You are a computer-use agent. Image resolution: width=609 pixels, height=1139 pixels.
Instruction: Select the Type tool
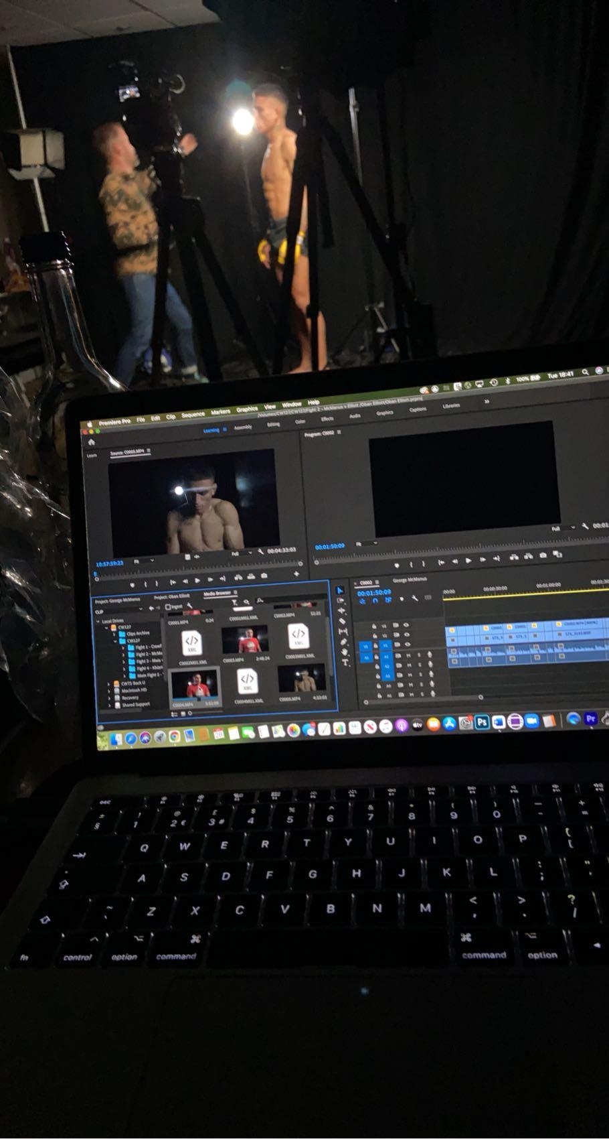pyautogui.click(x=345, y=663)
